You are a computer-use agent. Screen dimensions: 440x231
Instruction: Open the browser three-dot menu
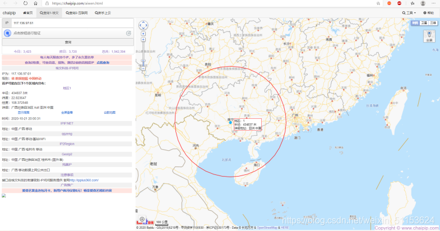433,3
